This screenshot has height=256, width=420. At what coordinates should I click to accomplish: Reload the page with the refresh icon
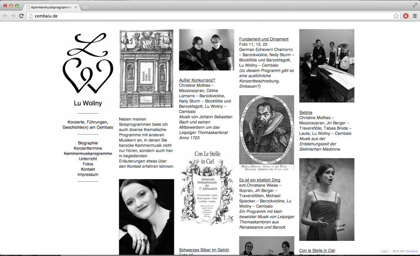[x=21, y=16]
